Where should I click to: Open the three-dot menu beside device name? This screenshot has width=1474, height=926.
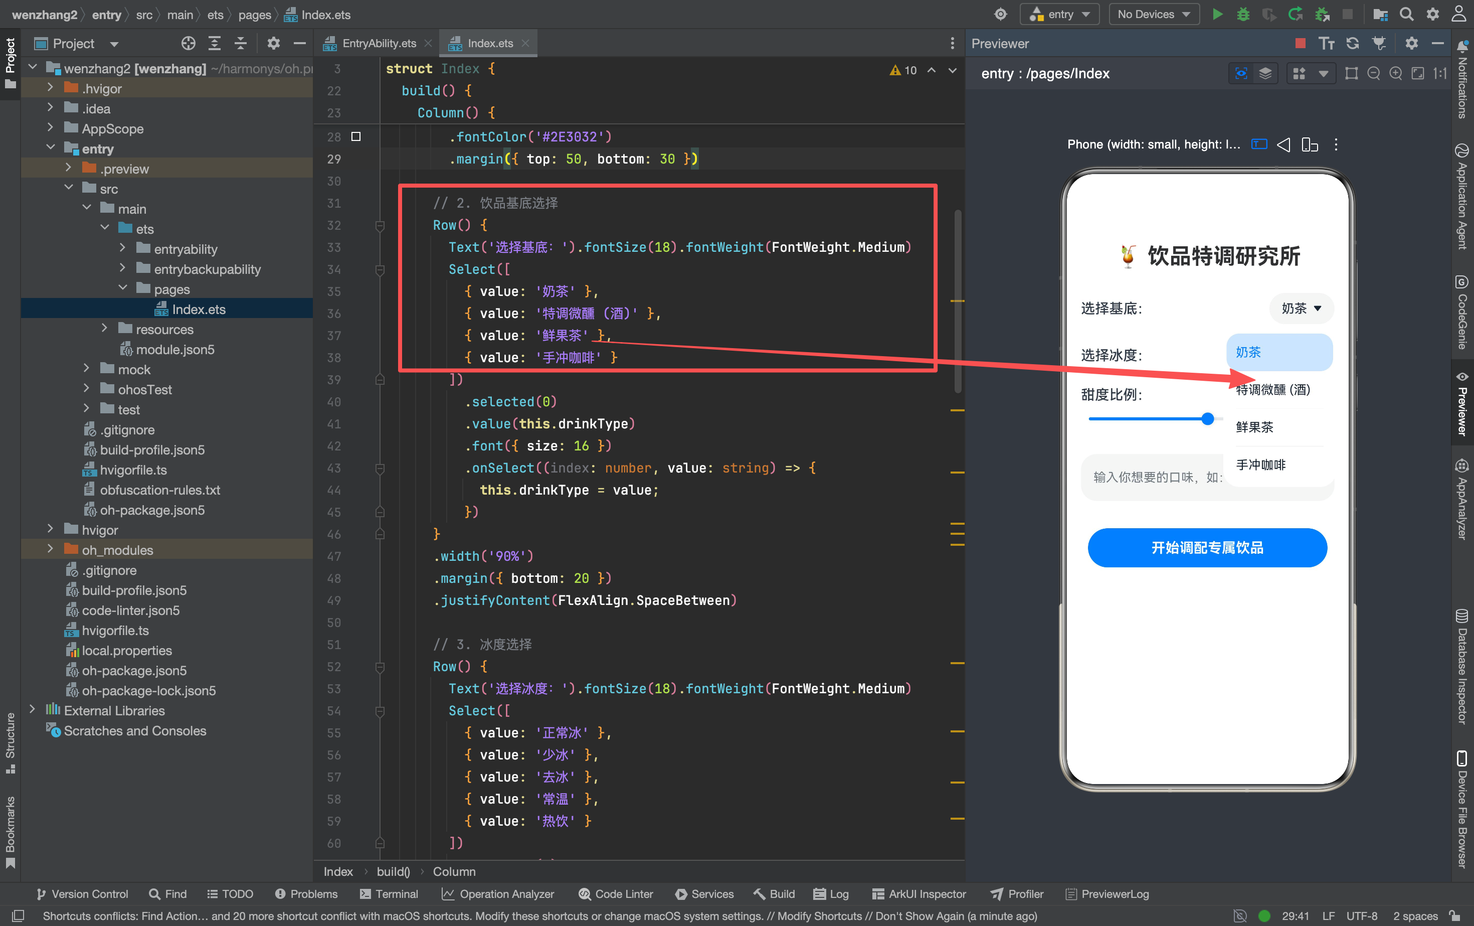[x=1336, y=144]
